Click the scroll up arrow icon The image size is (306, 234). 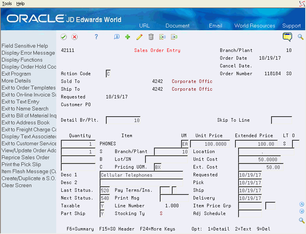tap(302, 204)
